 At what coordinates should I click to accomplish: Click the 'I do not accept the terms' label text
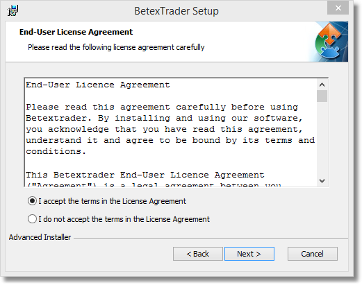click(x=124, y=219)
